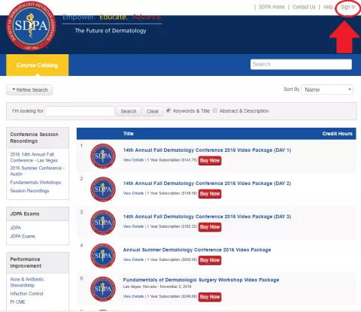The width and height of the screenshot is (361, 312).
Task: Open the thumbnail for Fundamentals Surgery Workshop package
Action: click(103, 289)
